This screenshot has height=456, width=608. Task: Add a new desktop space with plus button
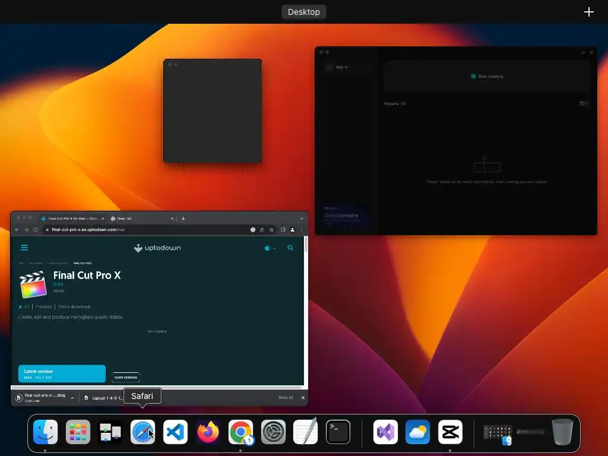tap(588, 12)
